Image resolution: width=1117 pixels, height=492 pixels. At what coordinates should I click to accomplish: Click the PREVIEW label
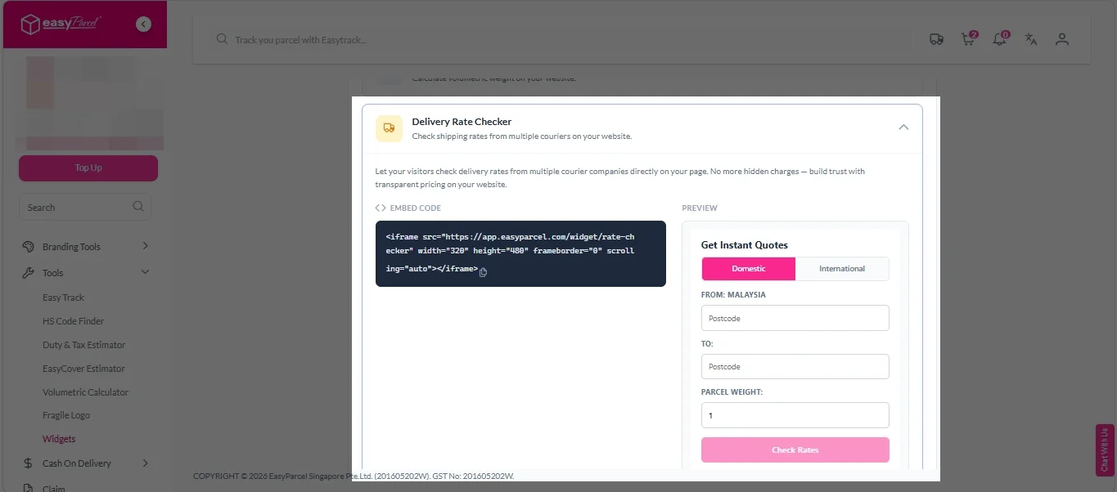coord(700,208)
